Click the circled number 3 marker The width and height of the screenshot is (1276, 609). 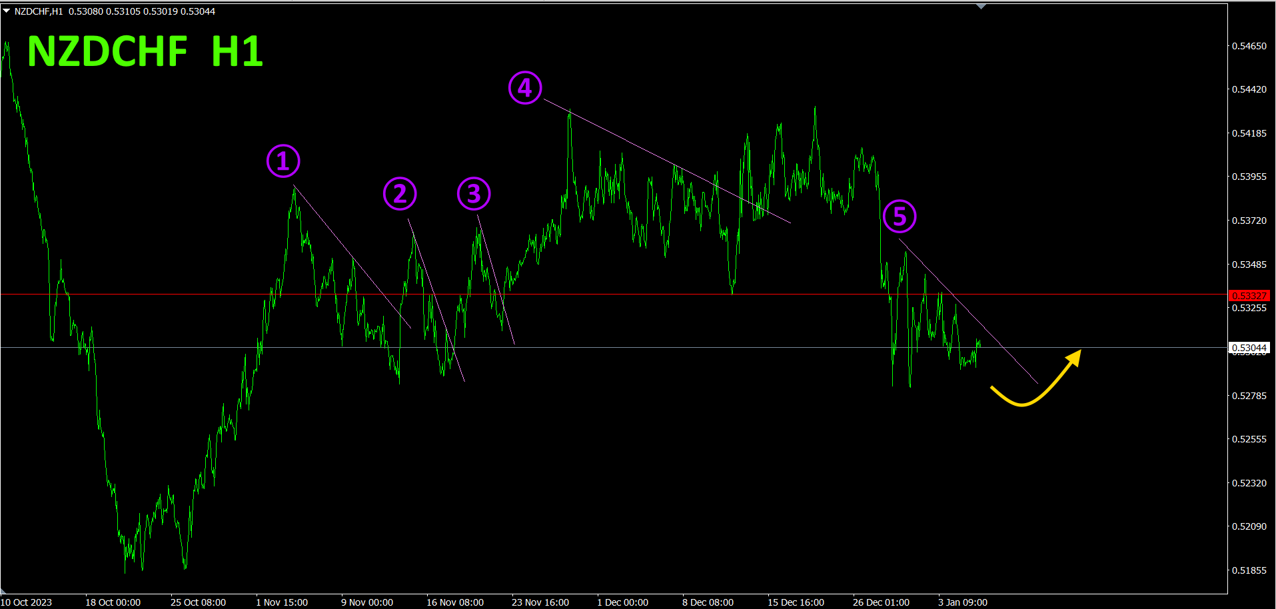pyautogui.click(x=474, y=194)
